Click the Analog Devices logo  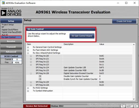(11, 13)
